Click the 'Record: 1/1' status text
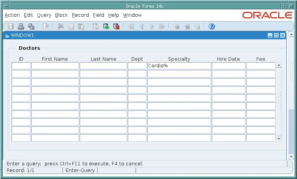The height and width of the screenshot is (179, 297). coord(20,170)
